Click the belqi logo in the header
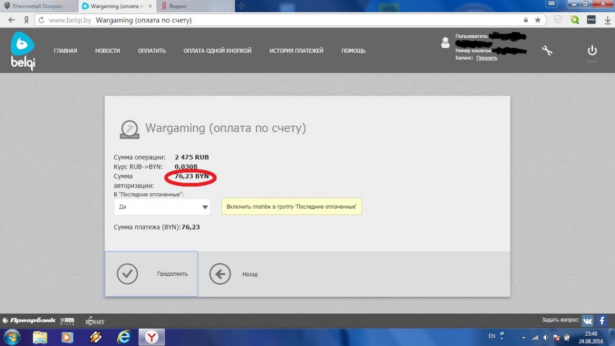 23,51
